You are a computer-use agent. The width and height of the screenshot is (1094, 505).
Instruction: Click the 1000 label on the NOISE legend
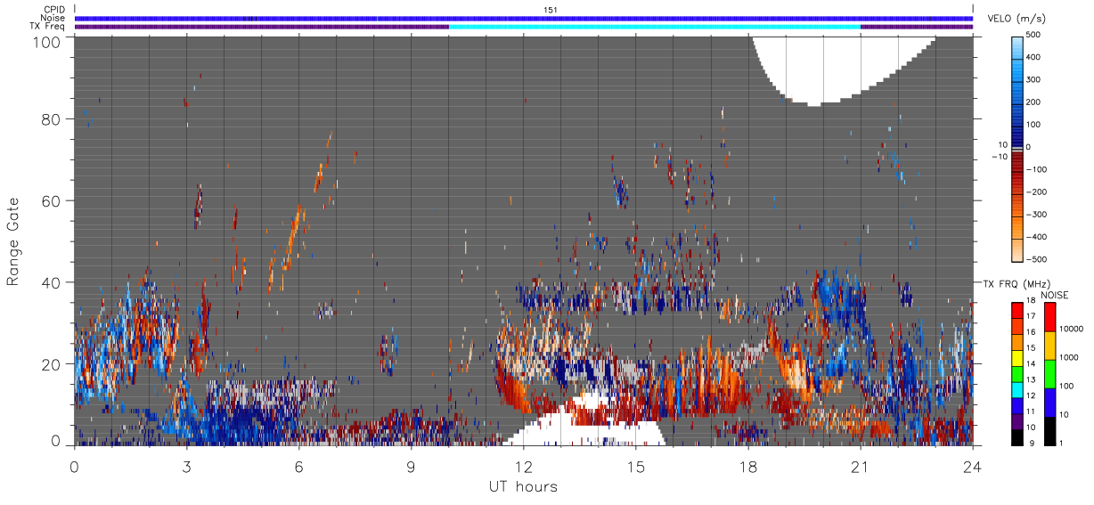(1071, 358)
